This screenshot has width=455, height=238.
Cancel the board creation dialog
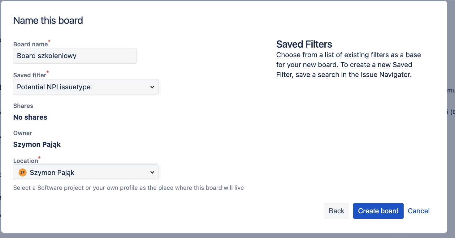coord(419,211)
